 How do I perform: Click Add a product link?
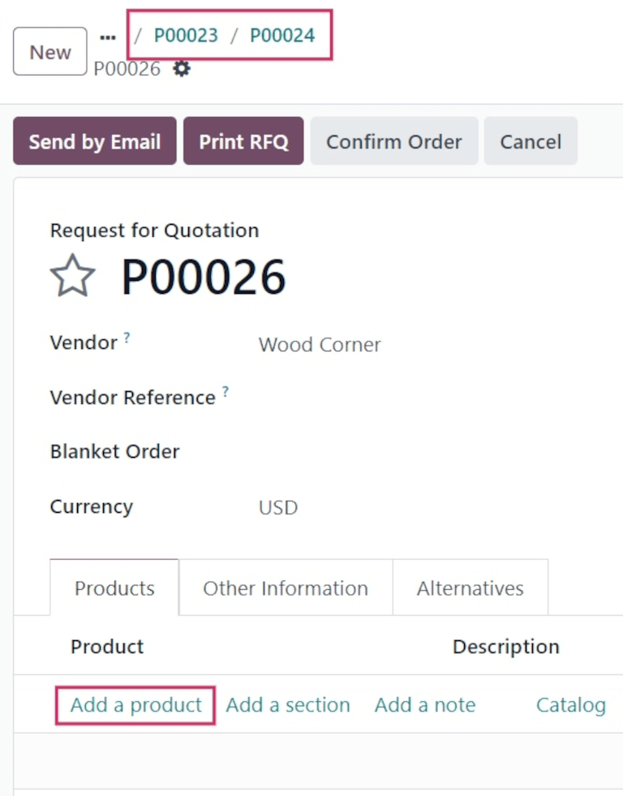coord(135,705)
